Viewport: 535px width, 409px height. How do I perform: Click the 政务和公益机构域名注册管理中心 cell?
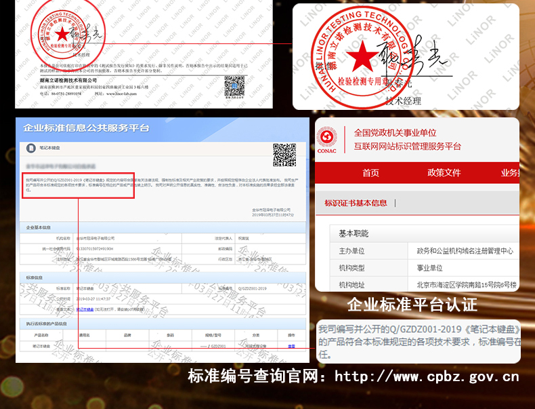(464, 251)
